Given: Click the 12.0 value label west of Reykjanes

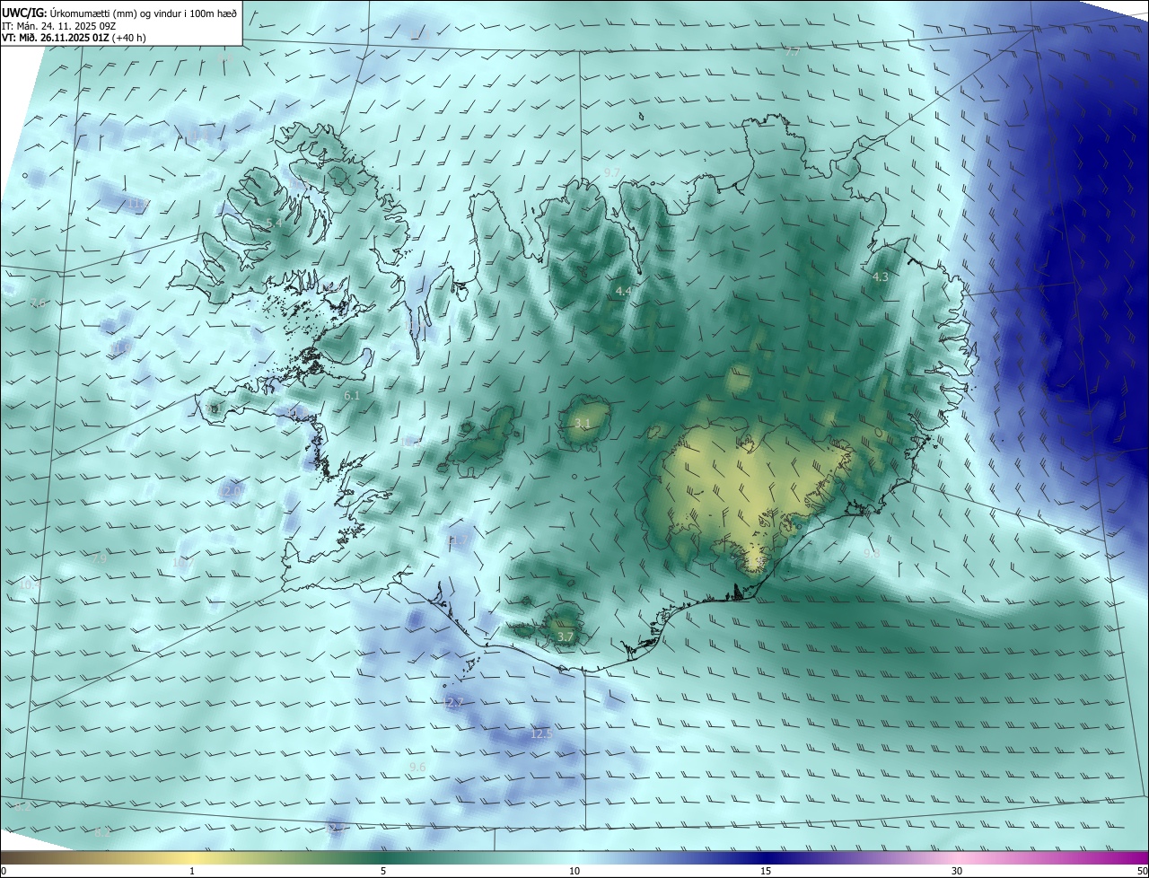Looking at the screenshot, I should [x=232, y=491].
